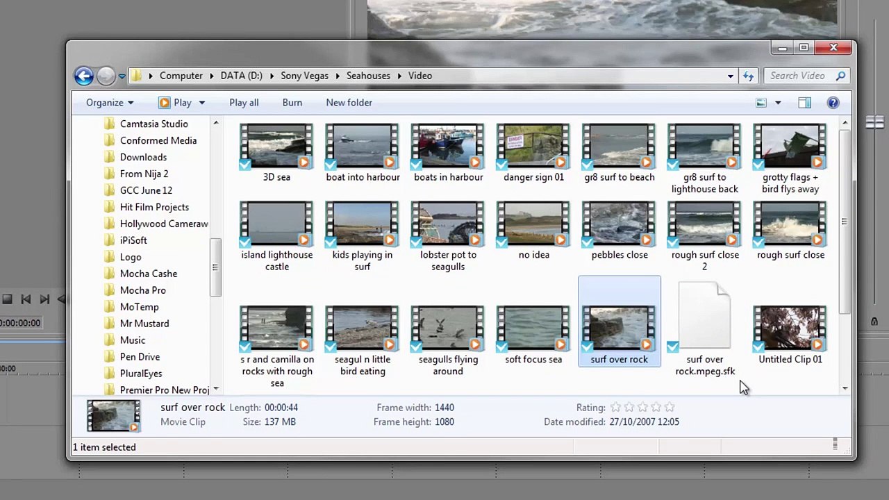
Task: Select Video in the breadcrumb
Action: [x=420, y=76]
